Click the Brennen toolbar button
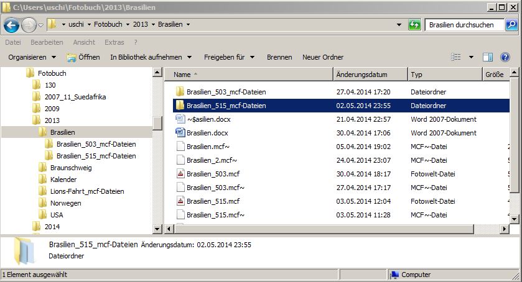The image size is (522, 282). pos(279,57)
